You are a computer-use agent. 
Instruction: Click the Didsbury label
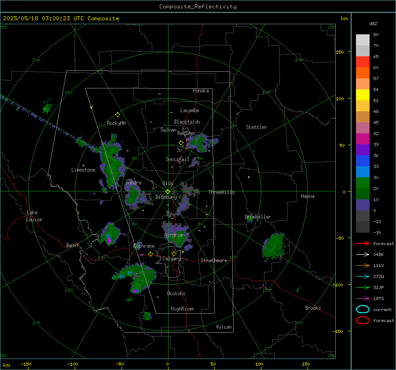click(x=166, y=197)
